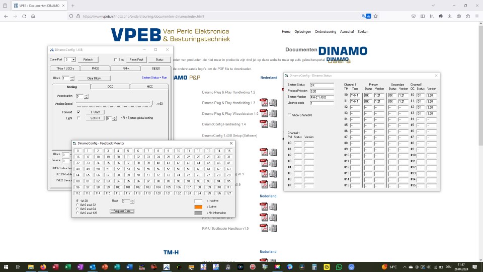This screenshot has width=483, height=272.
Task: Reload the page with browser refresh icon
Action: pyautogui.click(x=23, y=16)
